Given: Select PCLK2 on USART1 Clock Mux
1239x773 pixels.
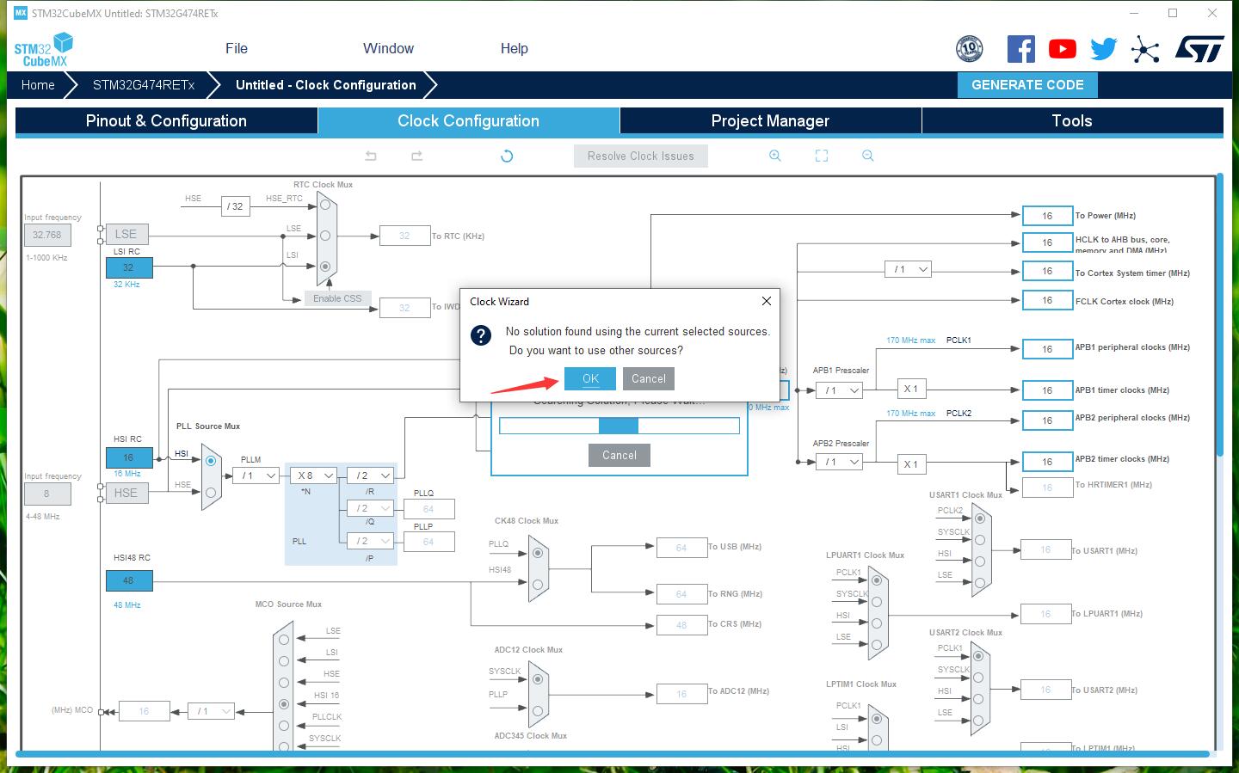Looking at the screenshot, I should coord(979,518).
